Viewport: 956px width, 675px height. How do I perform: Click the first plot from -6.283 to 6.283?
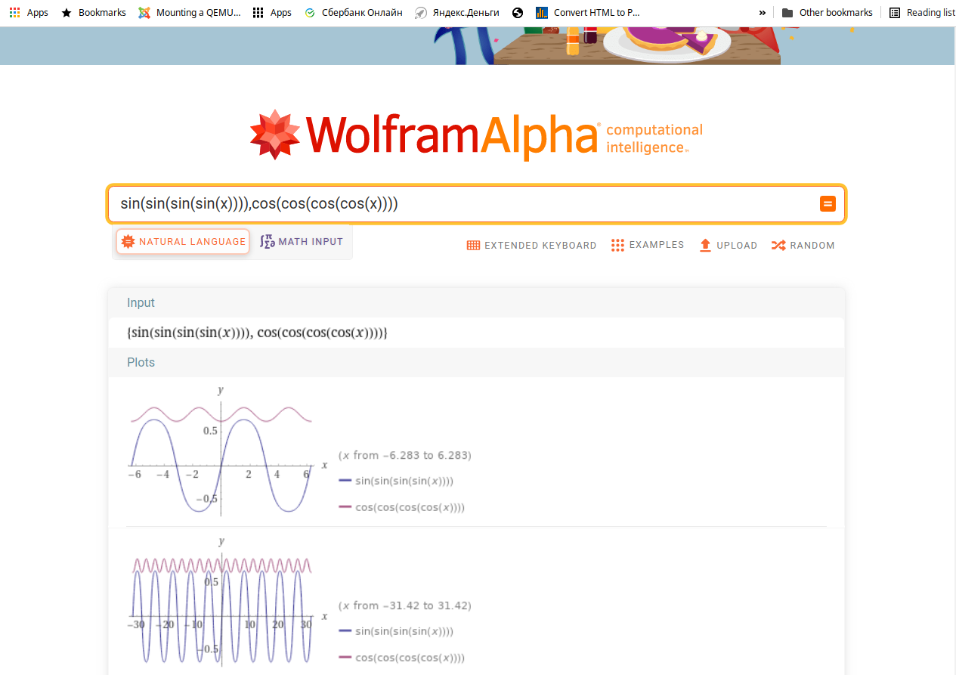(x=227, y=451)
